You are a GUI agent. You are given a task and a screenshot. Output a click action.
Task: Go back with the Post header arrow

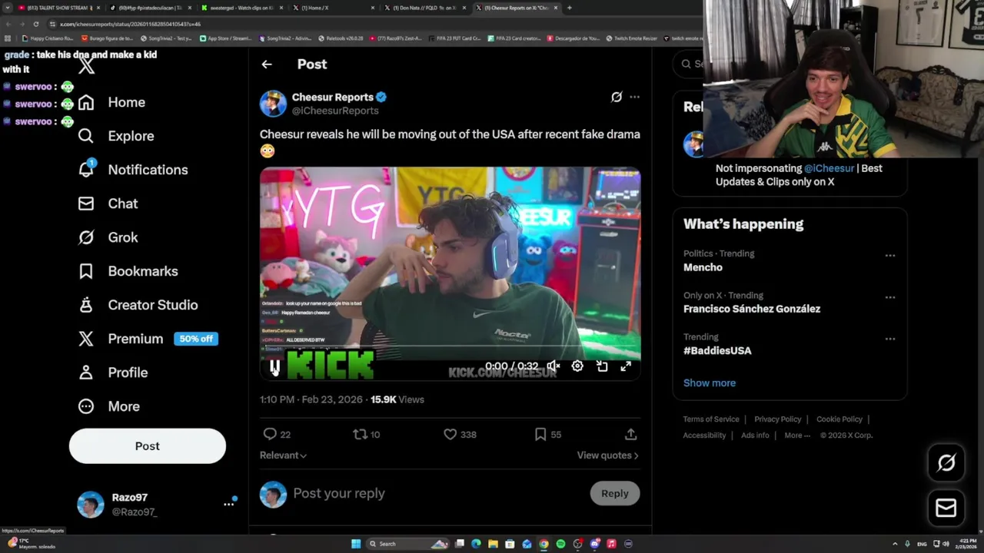pos(267,65)
